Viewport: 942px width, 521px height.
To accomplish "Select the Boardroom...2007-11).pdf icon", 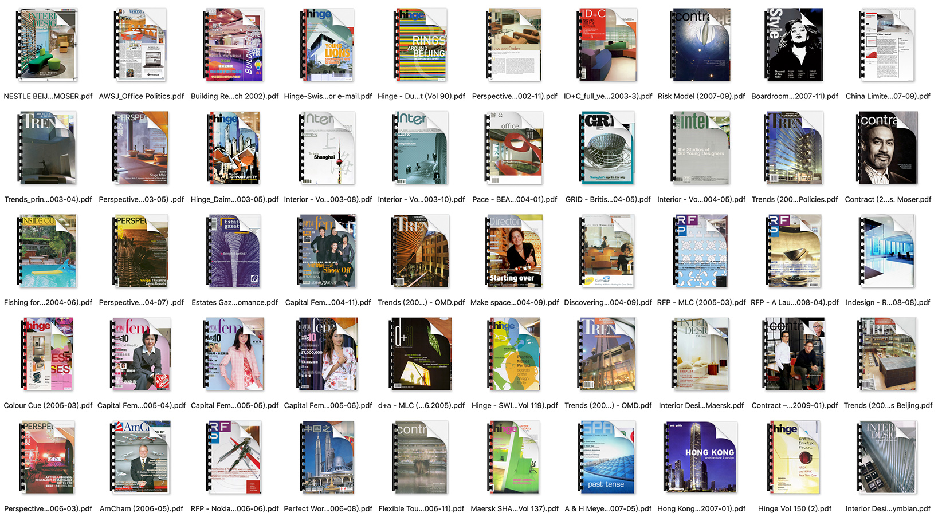I will coord(795,45).
